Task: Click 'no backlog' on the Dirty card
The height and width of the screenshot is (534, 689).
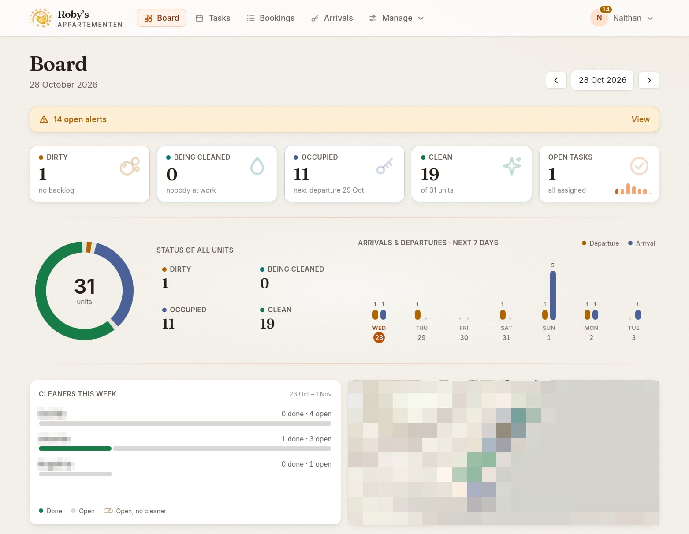Action: tap(56, 190)
